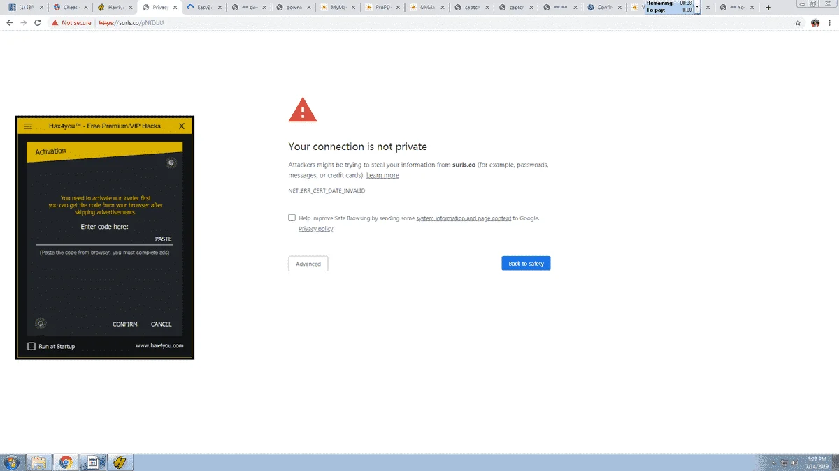Bookmark this page with the star icon
The image size is (839, 471).
pos(798,23)
